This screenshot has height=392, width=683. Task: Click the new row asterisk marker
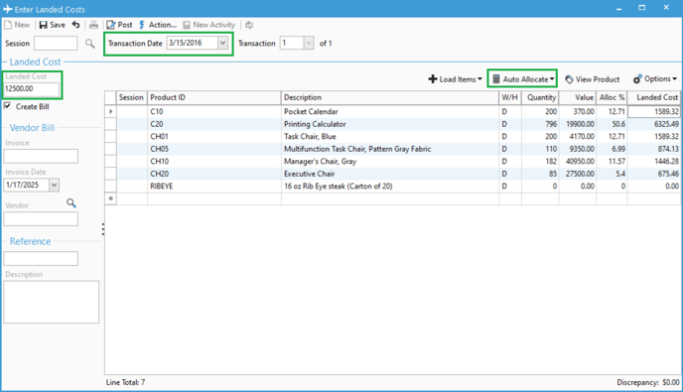point(110,198)
